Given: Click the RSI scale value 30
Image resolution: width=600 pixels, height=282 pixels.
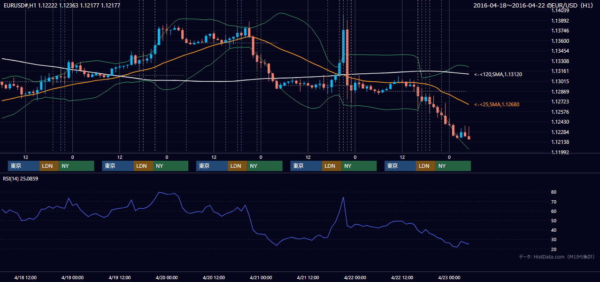Looking at the screenshot, I should 554,240.
